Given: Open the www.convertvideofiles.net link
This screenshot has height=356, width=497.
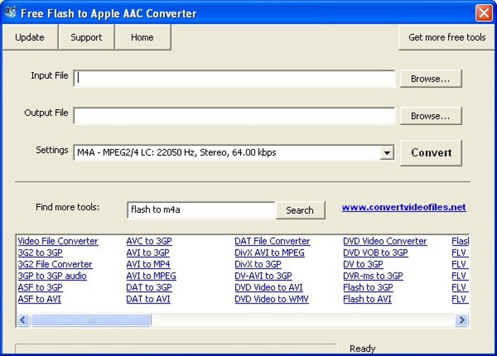Looking at the screenshot, I should click(x=404, y=207).
